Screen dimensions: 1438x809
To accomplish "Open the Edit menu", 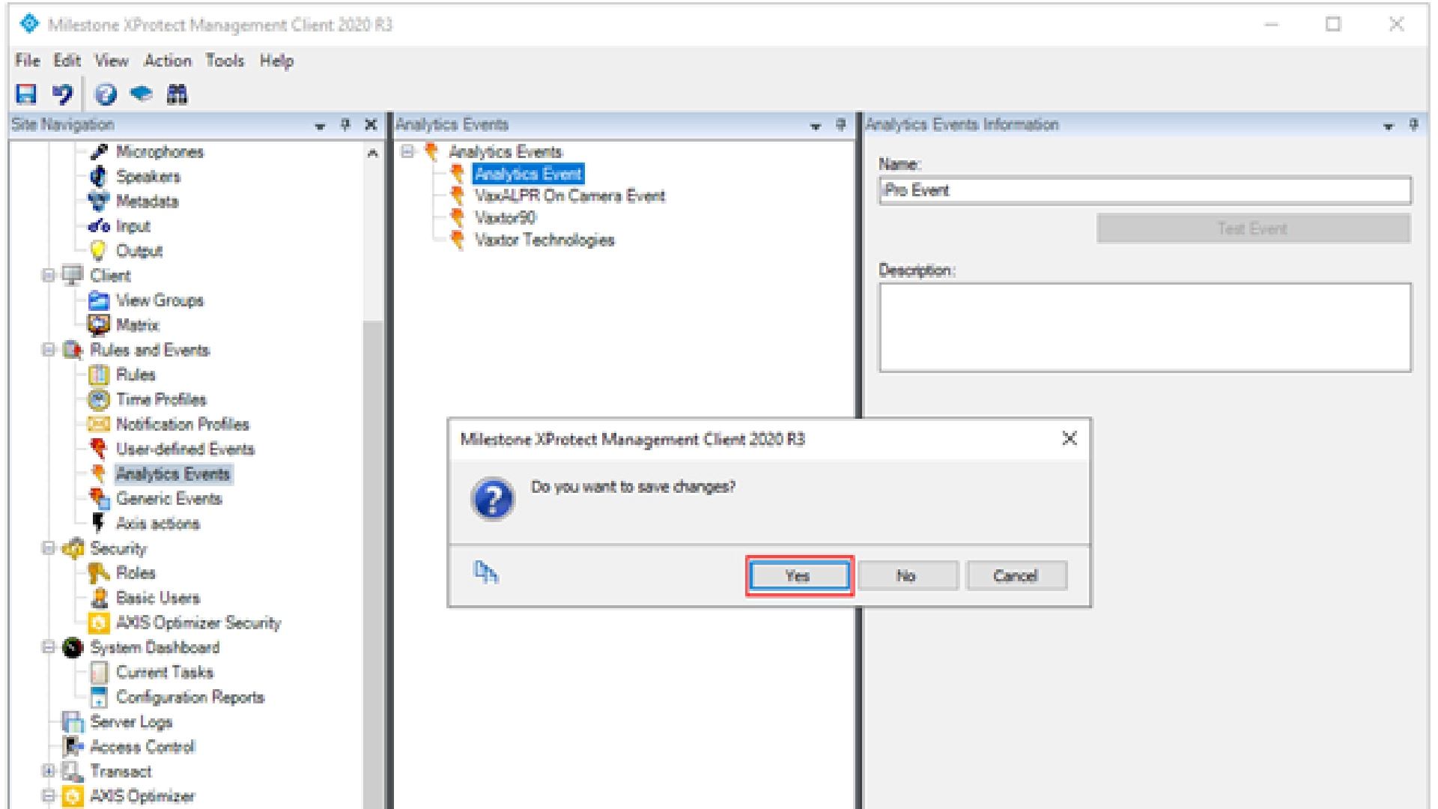I will (x=67, y=61).
